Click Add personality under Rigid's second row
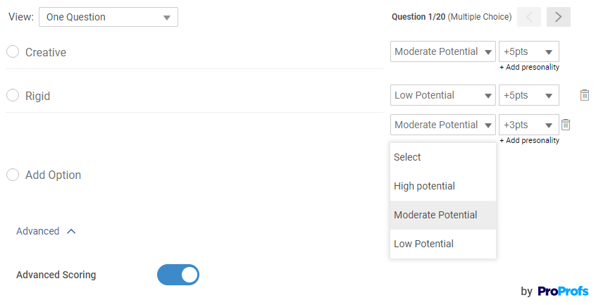 [529, 141]
